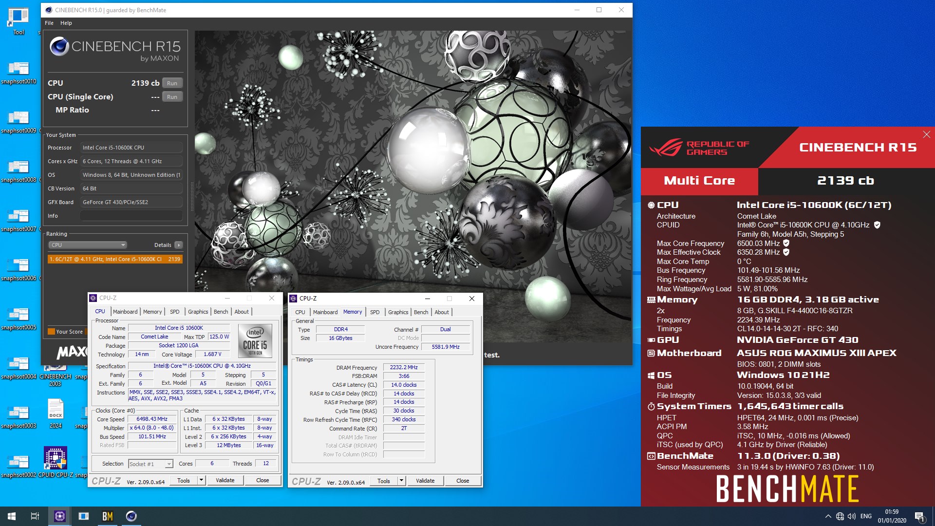Viewport: 935px width, 526px height.
Task: Click the Core Speed 6498.43 MHz value
Action: (x=152, y=419)
